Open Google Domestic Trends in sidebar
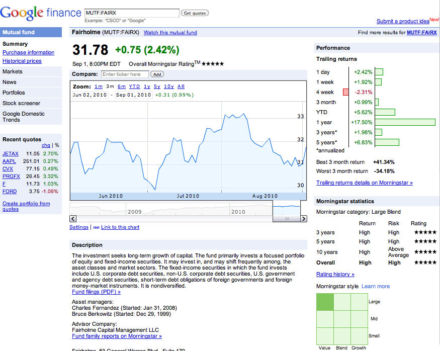The height and width of the screenshot is (351, 440). tap(31, 117)
